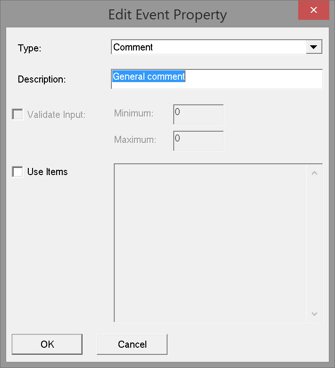Expand the Type dropdown arrow

point(314,47)
